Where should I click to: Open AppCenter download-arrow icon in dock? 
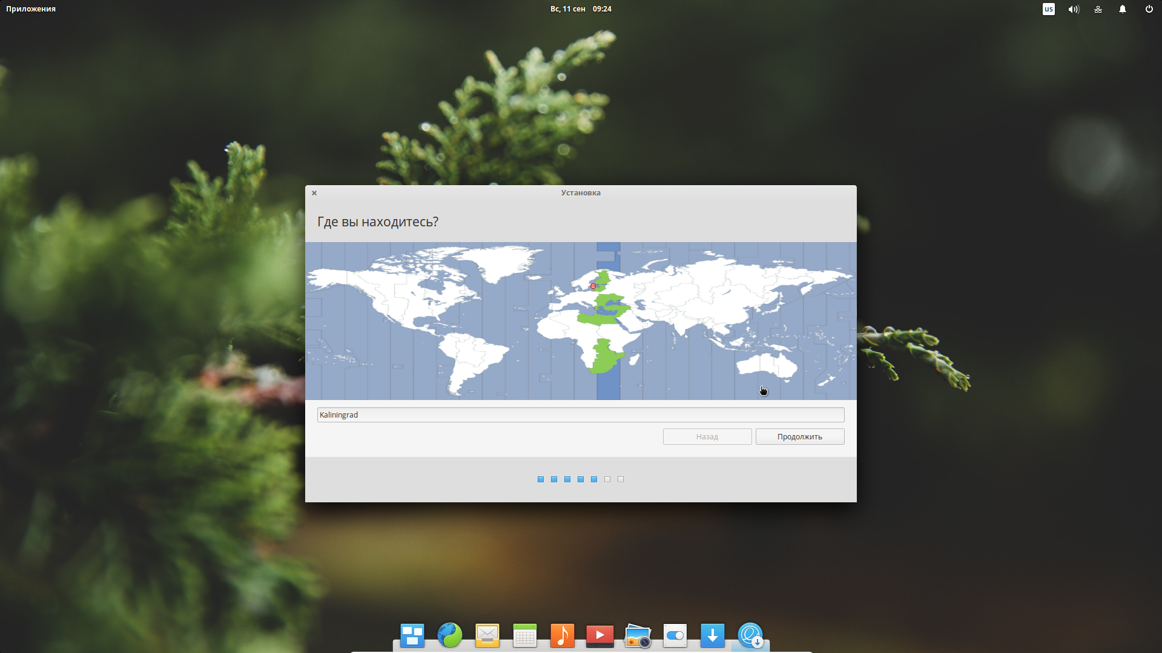[713, 635]
